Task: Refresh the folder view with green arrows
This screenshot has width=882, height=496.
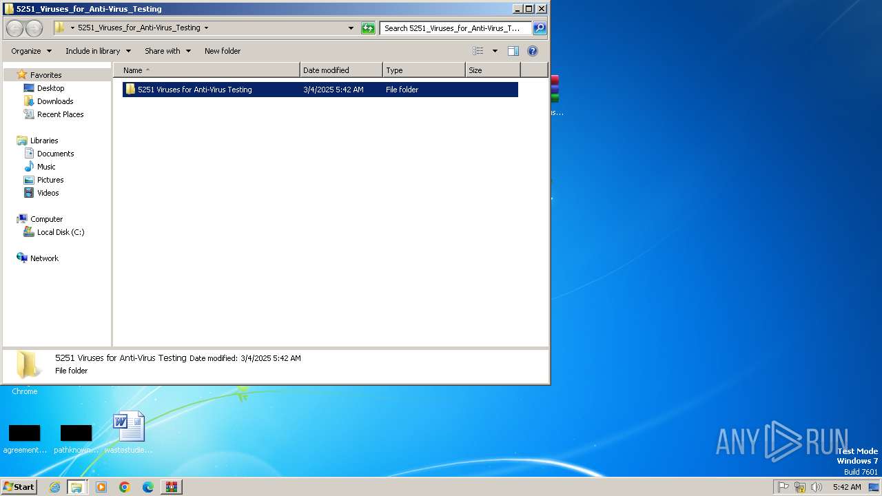Action: click(x=369, y=28)
